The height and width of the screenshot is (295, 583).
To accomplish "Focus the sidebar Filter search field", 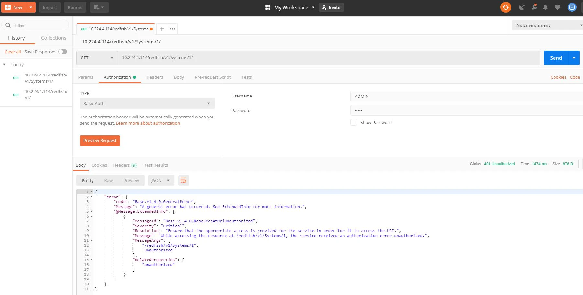I will click(x=36, y=25).
